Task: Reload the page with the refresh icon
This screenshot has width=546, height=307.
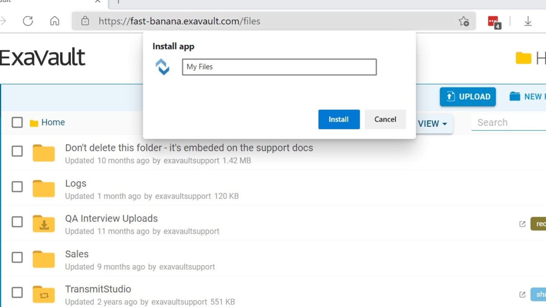Action: (x=28, y=21)
